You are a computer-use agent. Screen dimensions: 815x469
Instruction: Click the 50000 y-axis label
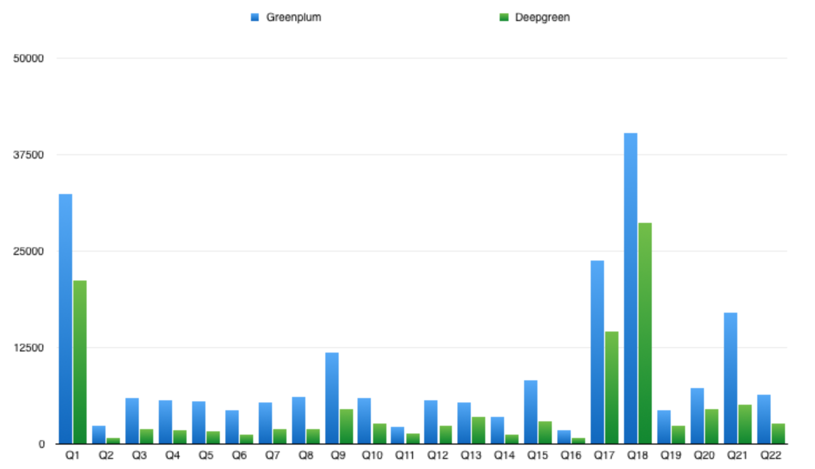pos(28,58)
